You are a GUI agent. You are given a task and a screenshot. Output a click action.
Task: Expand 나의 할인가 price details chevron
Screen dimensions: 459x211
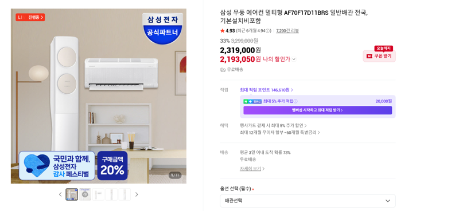coord(294,59)
